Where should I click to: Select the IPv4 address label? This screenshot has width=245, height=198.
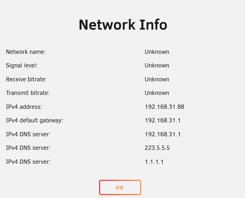(24, 107)
